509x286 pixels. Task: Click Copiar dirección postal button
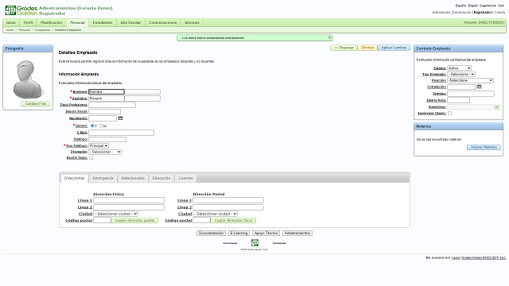coord(134,220)
